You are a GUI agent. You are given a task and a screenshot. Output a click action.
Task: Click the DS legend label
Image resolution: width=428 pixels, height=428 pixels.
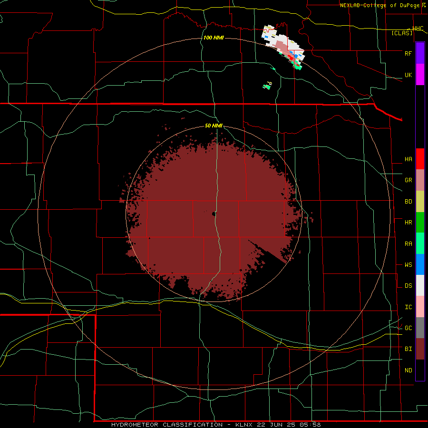click(408, 286)
